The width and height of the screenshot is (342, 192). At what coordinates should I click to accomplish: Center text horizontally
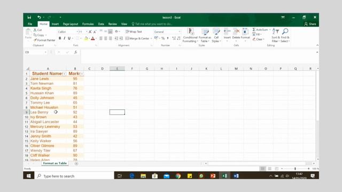pos(106,38)
